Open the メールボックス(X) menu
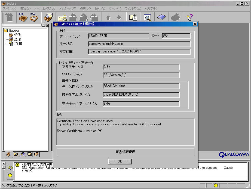251x189 pixels. coord(45,8)
